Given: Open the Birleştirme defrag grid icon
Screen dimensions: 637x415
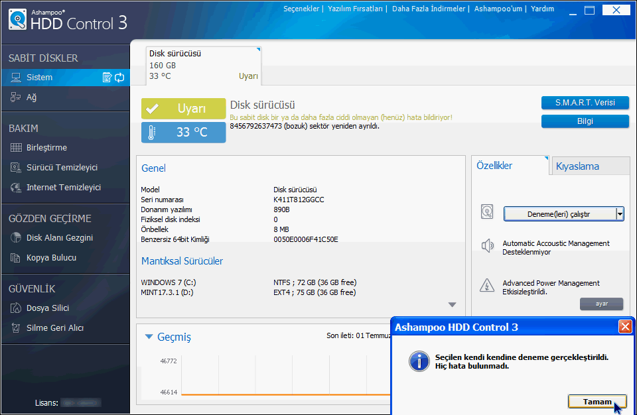Looking at the screenshot, I should coord(16,147).
